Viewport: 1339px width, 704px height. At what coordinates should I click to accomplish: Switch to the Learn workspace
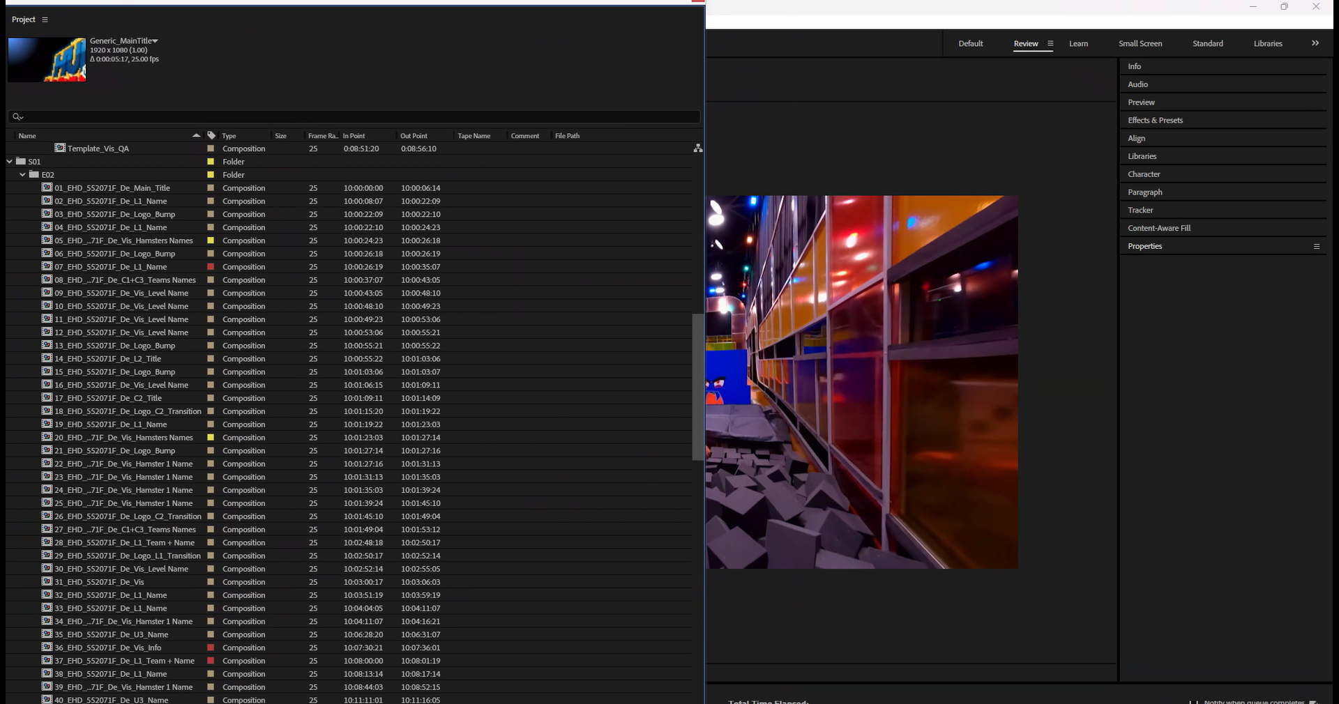tap(1078, 43)
